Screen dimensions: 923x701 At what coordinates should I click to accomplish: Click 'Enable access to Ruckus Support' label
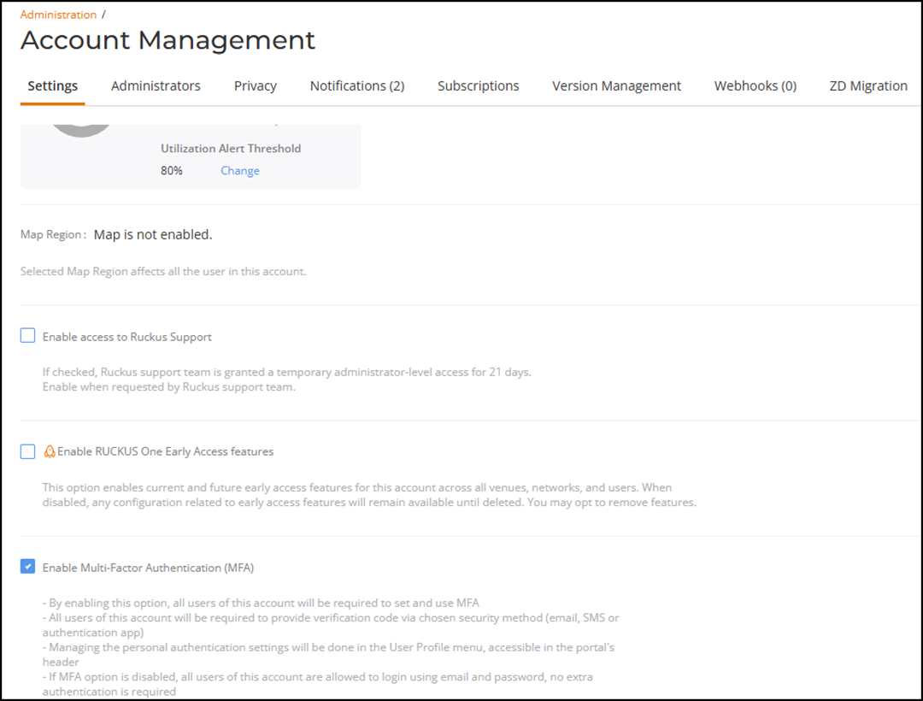point(127,338)
